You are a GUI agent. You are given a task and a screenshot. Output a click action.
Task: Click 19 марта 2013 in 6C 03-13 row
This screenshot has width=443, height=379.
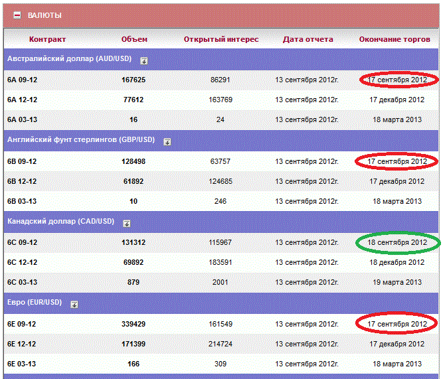[397, 282]
